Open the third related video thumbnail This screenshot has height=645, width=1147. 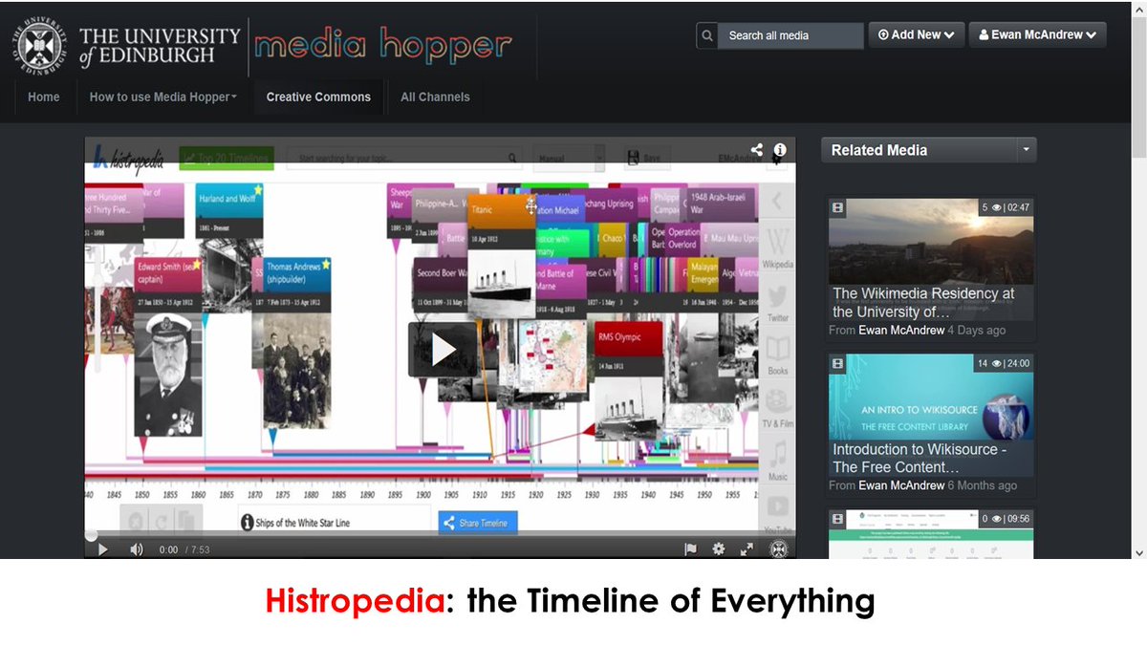pos(931,534)
